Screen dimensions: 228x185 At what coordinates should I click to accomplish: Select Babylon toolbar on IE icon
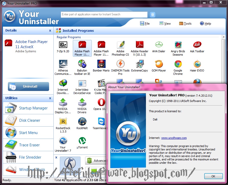click(x=82, y=64)
